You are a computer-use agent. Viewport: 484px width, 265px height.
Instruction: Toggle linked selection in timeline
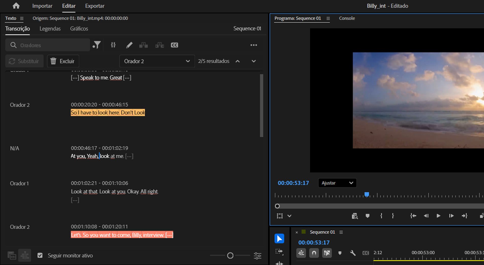click(x=327, y=253)
